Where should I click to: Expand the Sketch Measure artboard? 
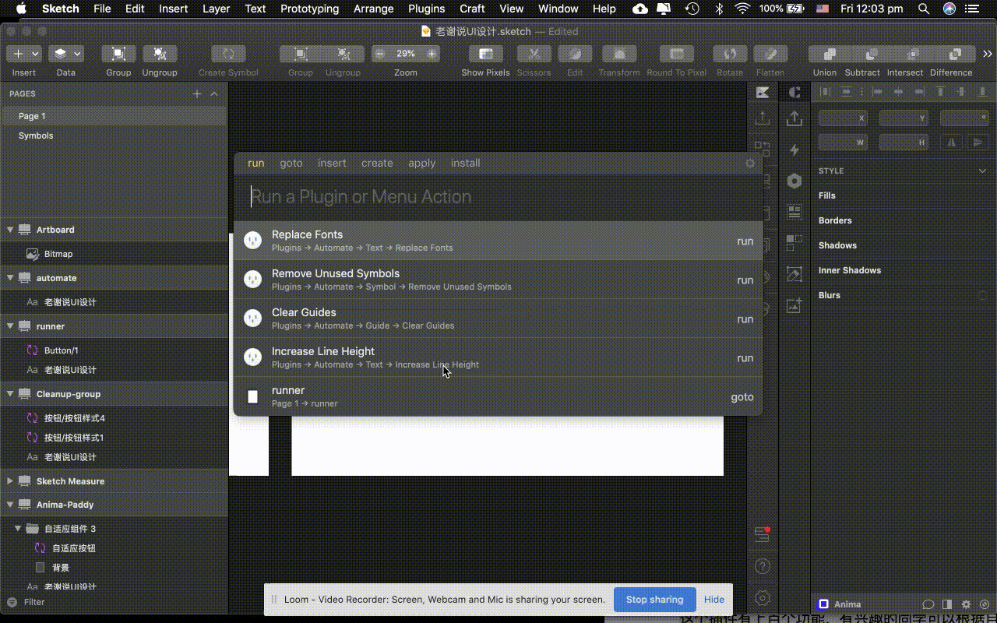pyautogui.click(x=10, y=481)
